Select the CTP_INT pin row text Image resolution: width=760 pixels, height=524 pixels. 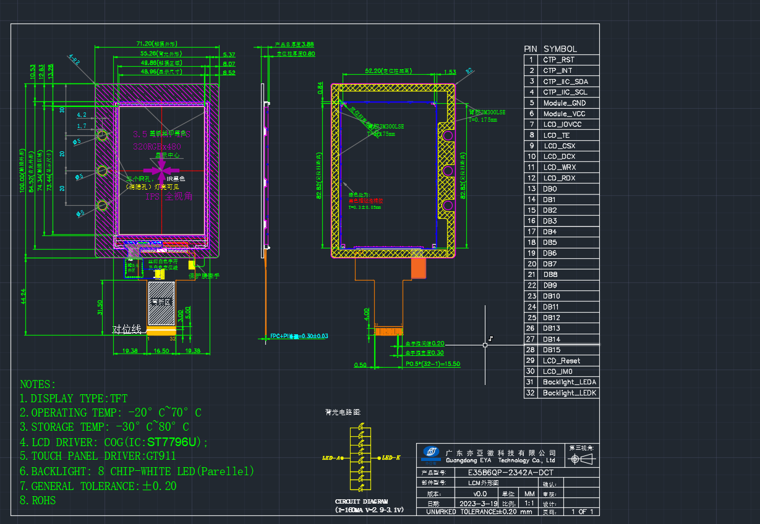pos(558,71)
